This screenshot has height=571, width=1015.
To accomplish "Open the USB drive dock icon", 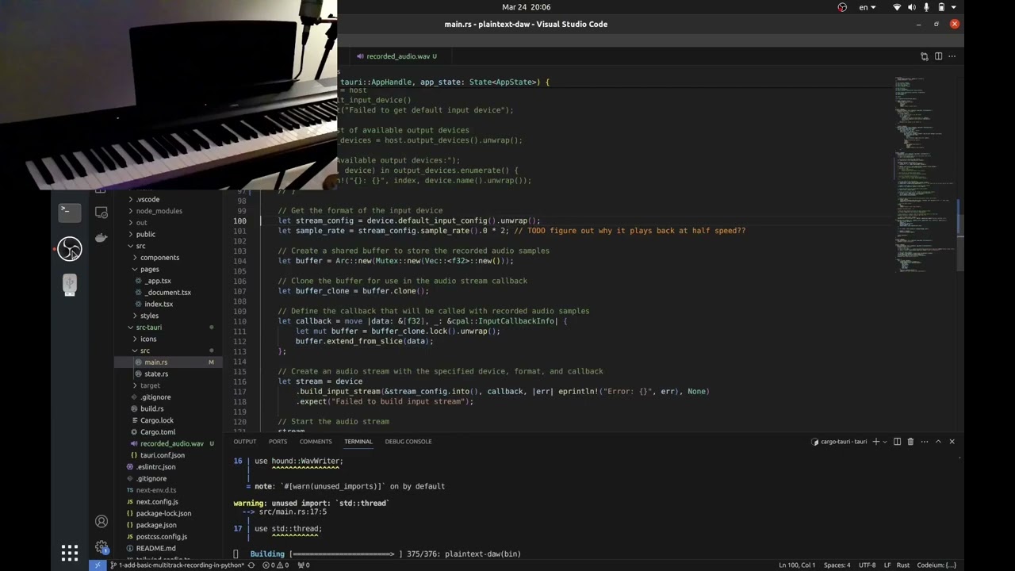I will pyautogui.click(x=70, y=285).
